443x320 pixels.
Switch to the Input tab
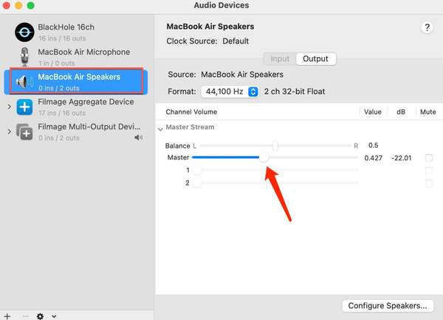pos(280,58)
